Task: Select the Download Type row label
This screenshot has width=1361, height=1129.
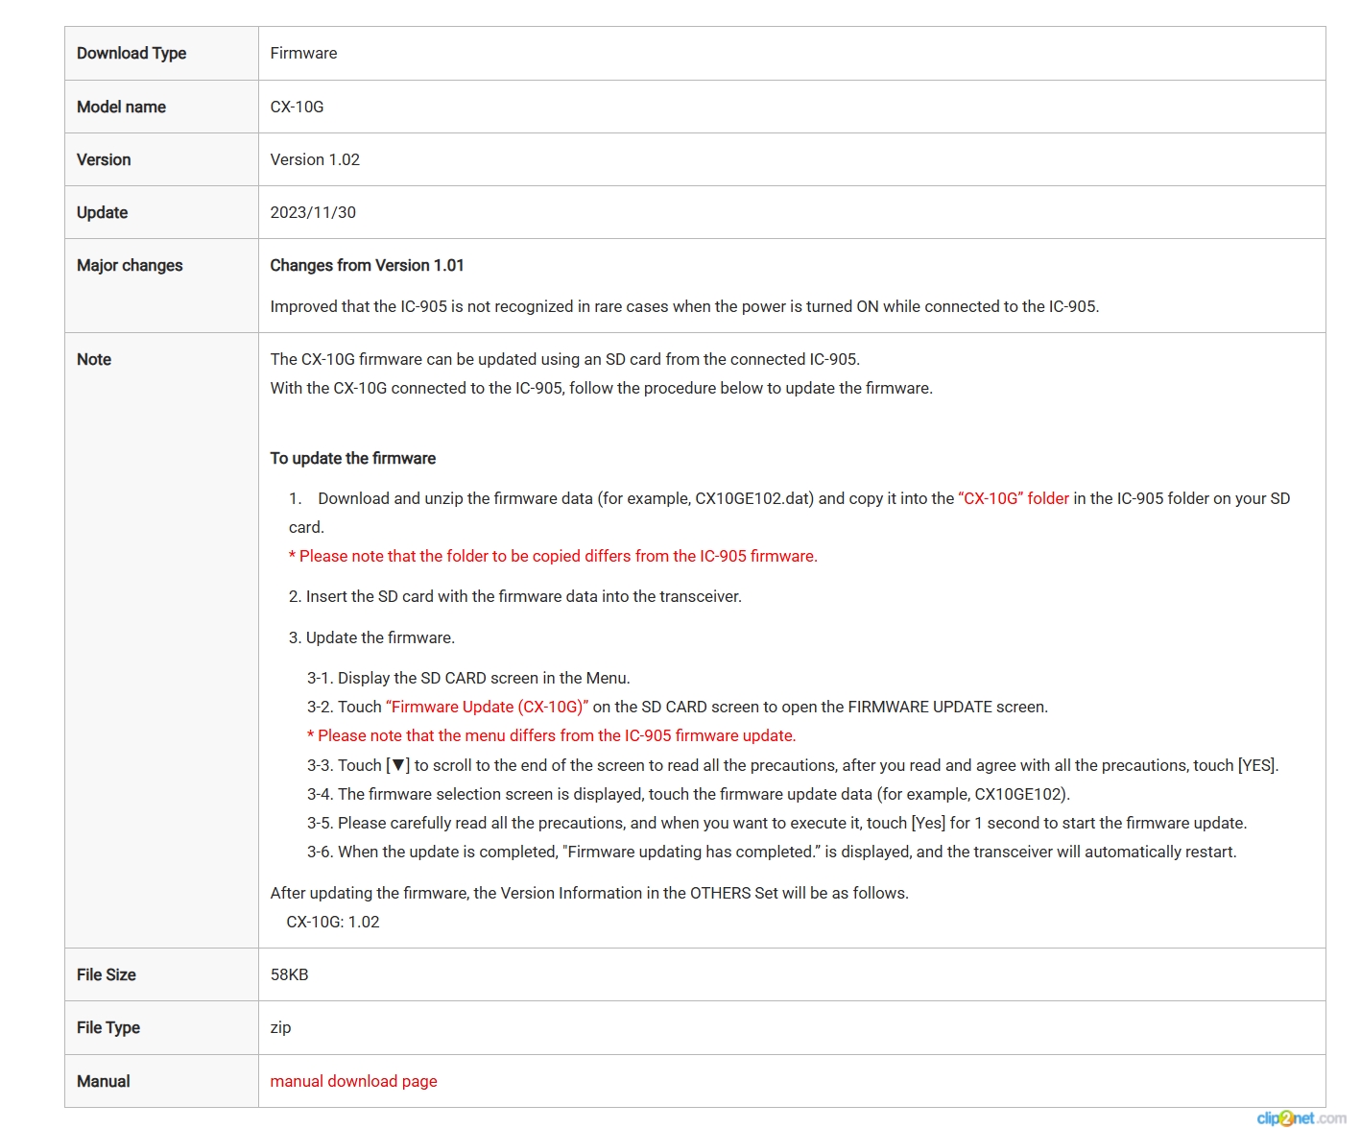Action: pyautogui.click(x=131, y=53)
